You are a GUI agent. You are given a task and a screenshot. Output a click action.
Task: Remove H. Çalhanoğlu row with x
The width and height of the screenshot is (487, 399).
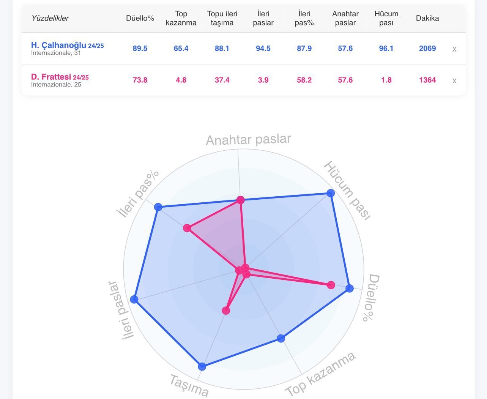[454, 49]
